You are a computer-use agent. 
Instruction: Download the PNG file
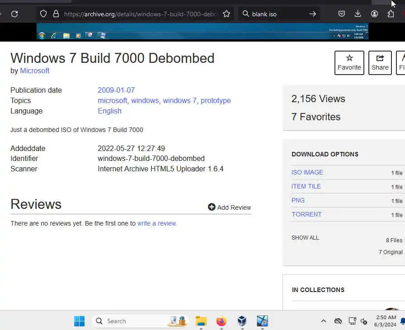pos(298,200)
